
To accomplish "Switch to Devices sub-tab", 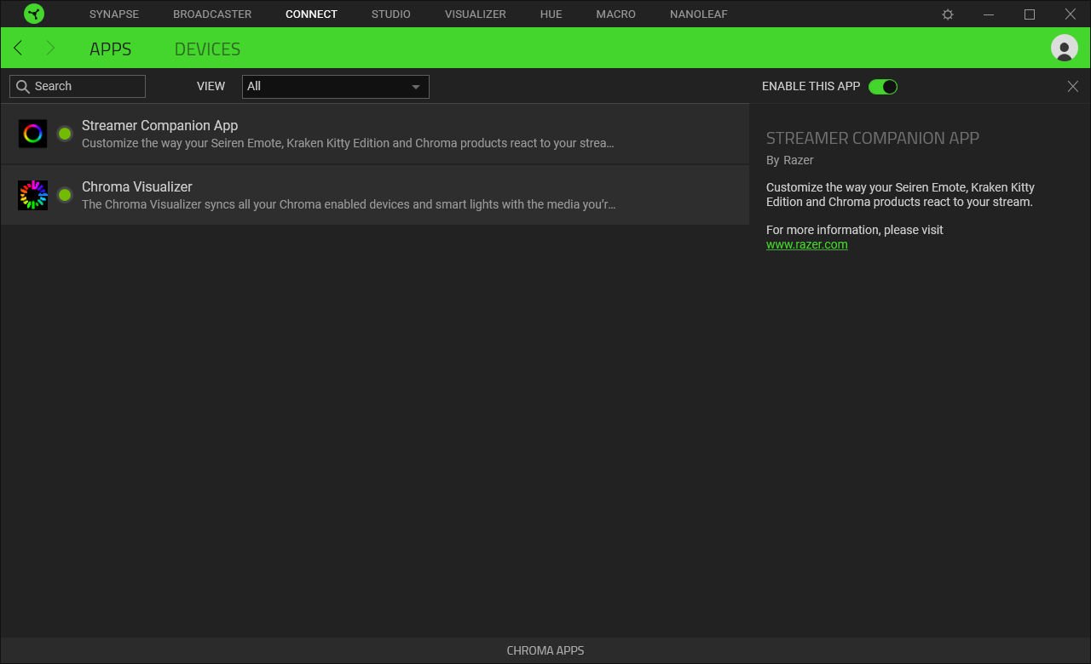I will (207, 49).
